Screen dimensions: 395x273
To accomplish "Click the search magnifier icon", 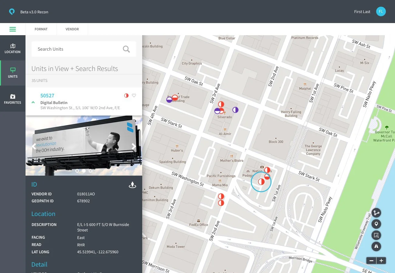I will point(126,49).
